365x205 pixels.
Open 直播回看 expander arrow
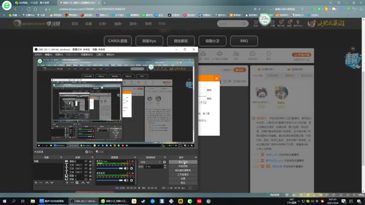coord(303,69)
